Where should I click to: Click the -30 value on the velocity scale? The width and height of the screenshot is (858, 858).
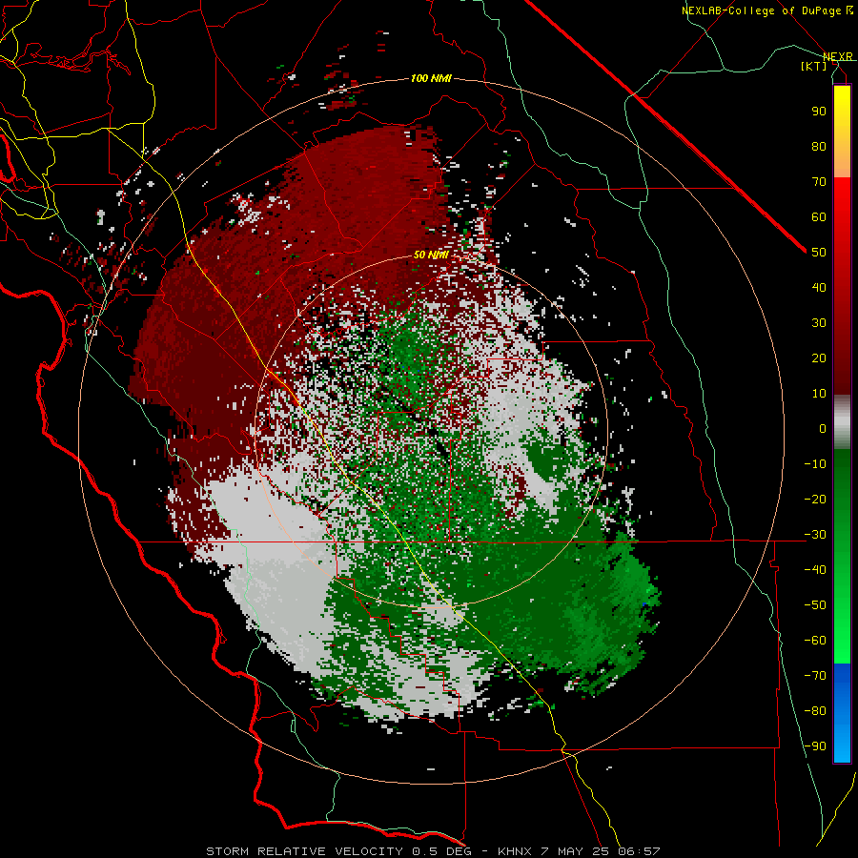tap(815, 535)
